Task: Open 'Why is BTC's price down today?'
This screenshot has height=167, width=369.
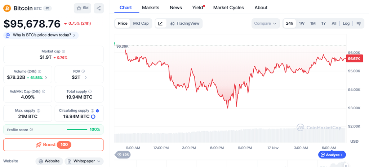Action: [41, 35]
